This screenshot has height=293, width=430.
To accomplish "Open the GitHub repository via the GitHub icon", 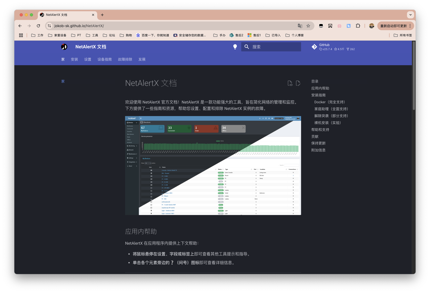I will [x=314, y=47].
